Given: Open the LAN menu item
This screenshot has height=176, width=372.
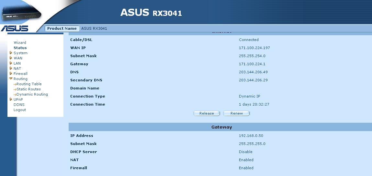Looking at the screenshot, I should [17, 63].
